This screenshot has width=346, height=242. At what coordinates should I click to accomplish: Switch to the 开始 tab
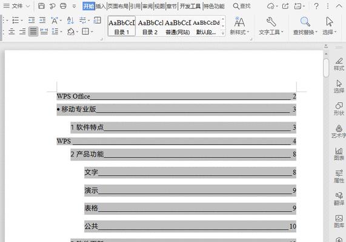click(88, 6)
